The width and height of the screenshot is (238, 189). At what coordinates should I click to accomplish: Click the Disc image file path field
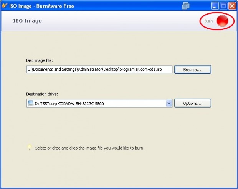coord(99,70)
